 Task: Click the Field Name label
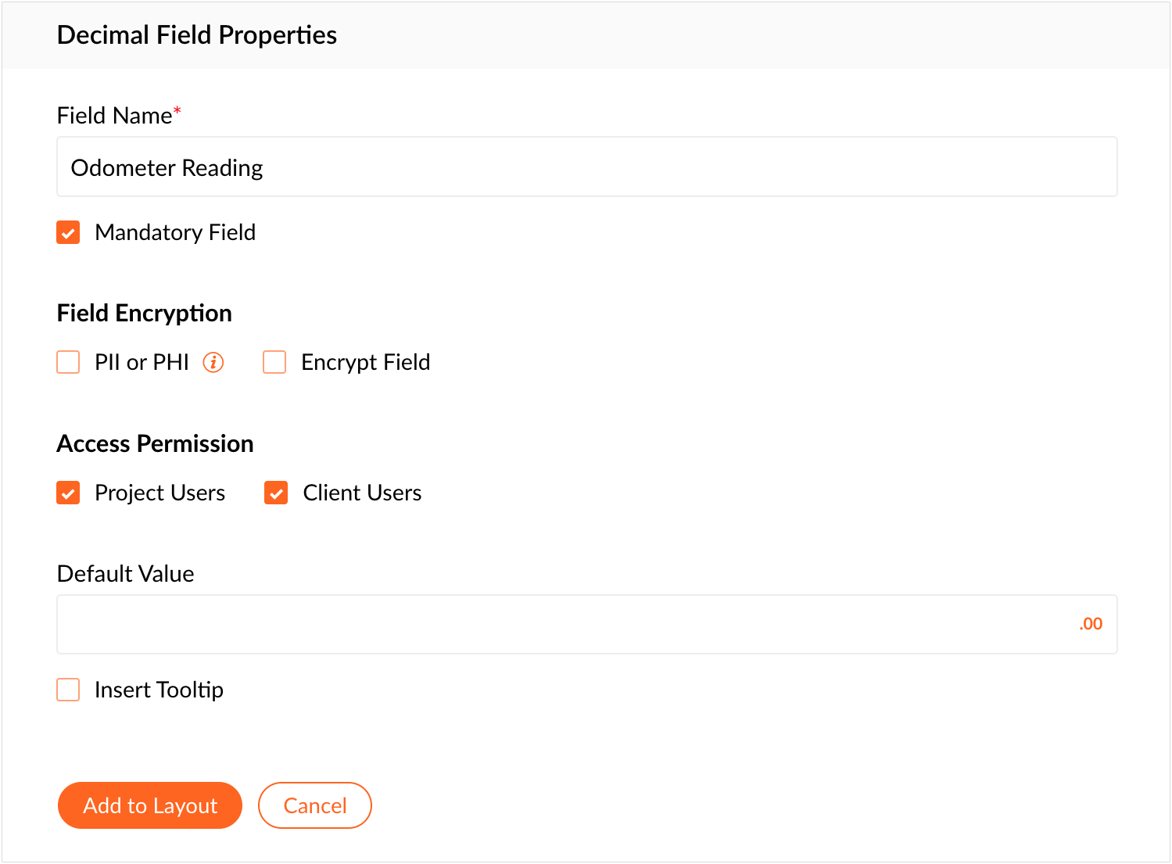[x=114, y=116]
